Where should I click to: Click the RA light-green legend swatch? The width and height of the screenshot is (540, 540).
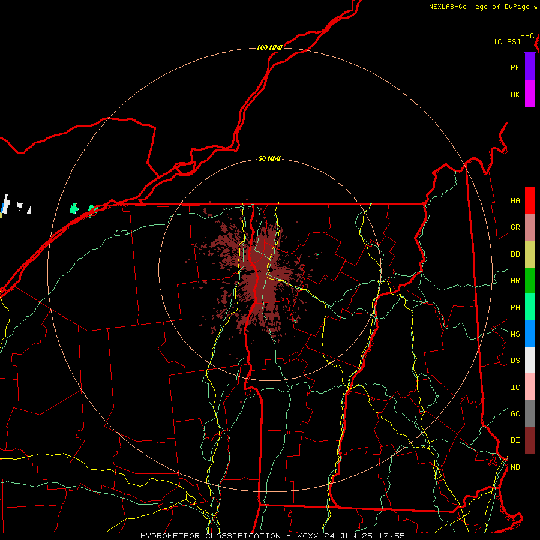[x=530, y=307]
